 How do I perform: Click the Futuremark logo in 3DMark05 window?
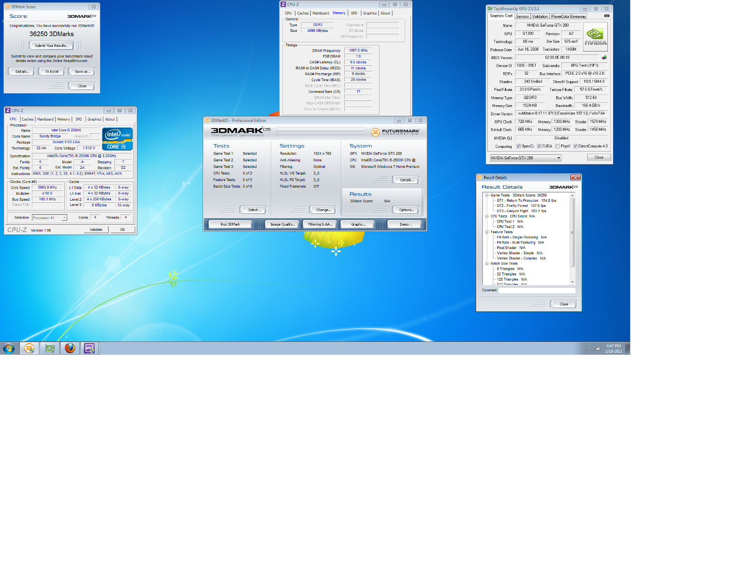click(x=395, y=132)
